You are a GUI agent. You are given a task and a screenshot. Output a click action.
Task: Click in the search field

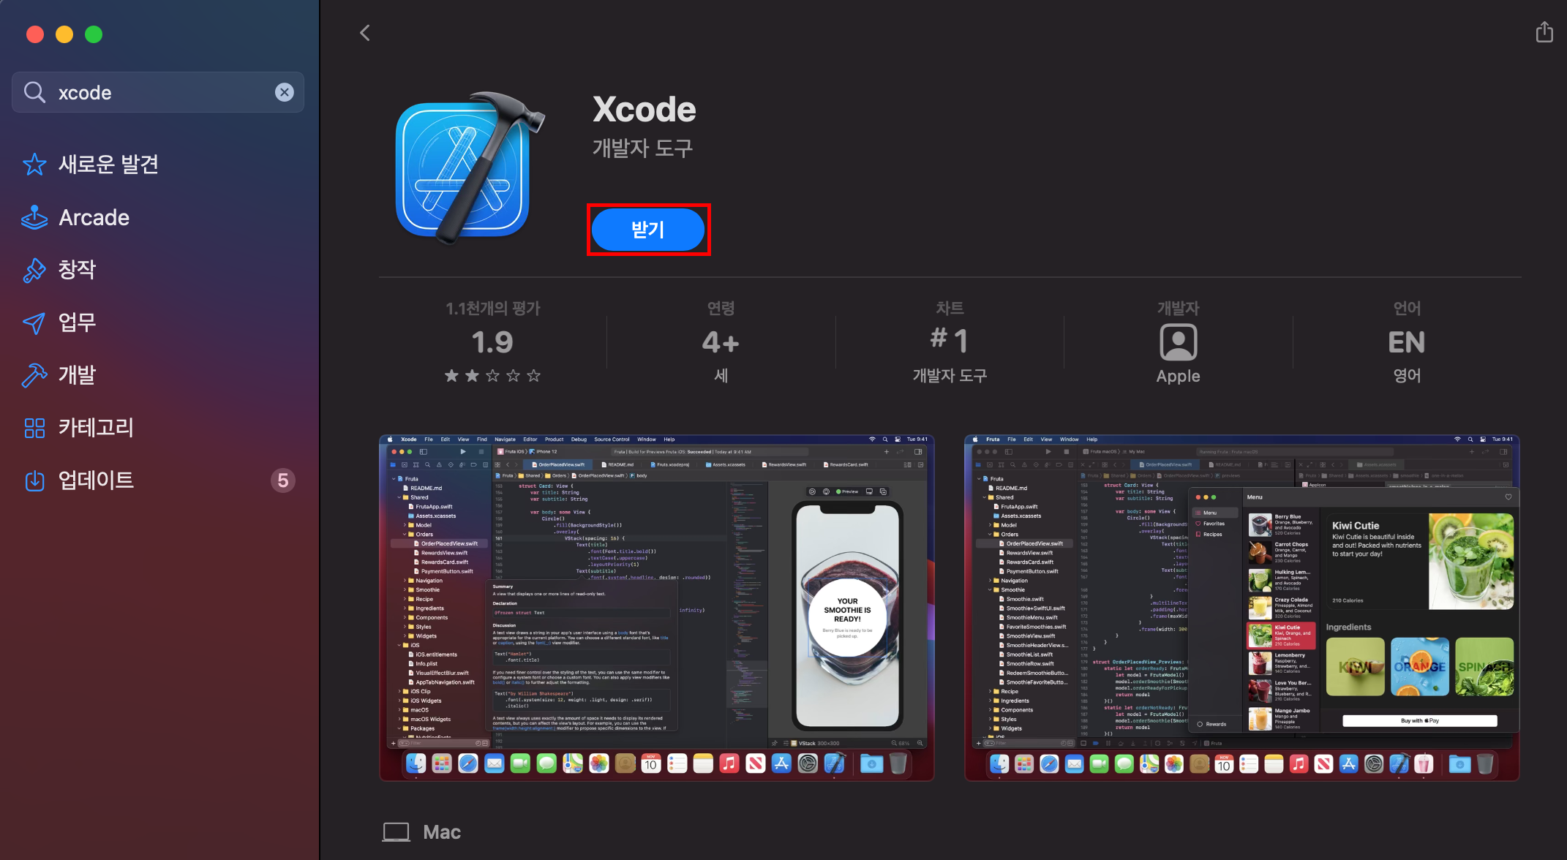coord(161,92)
